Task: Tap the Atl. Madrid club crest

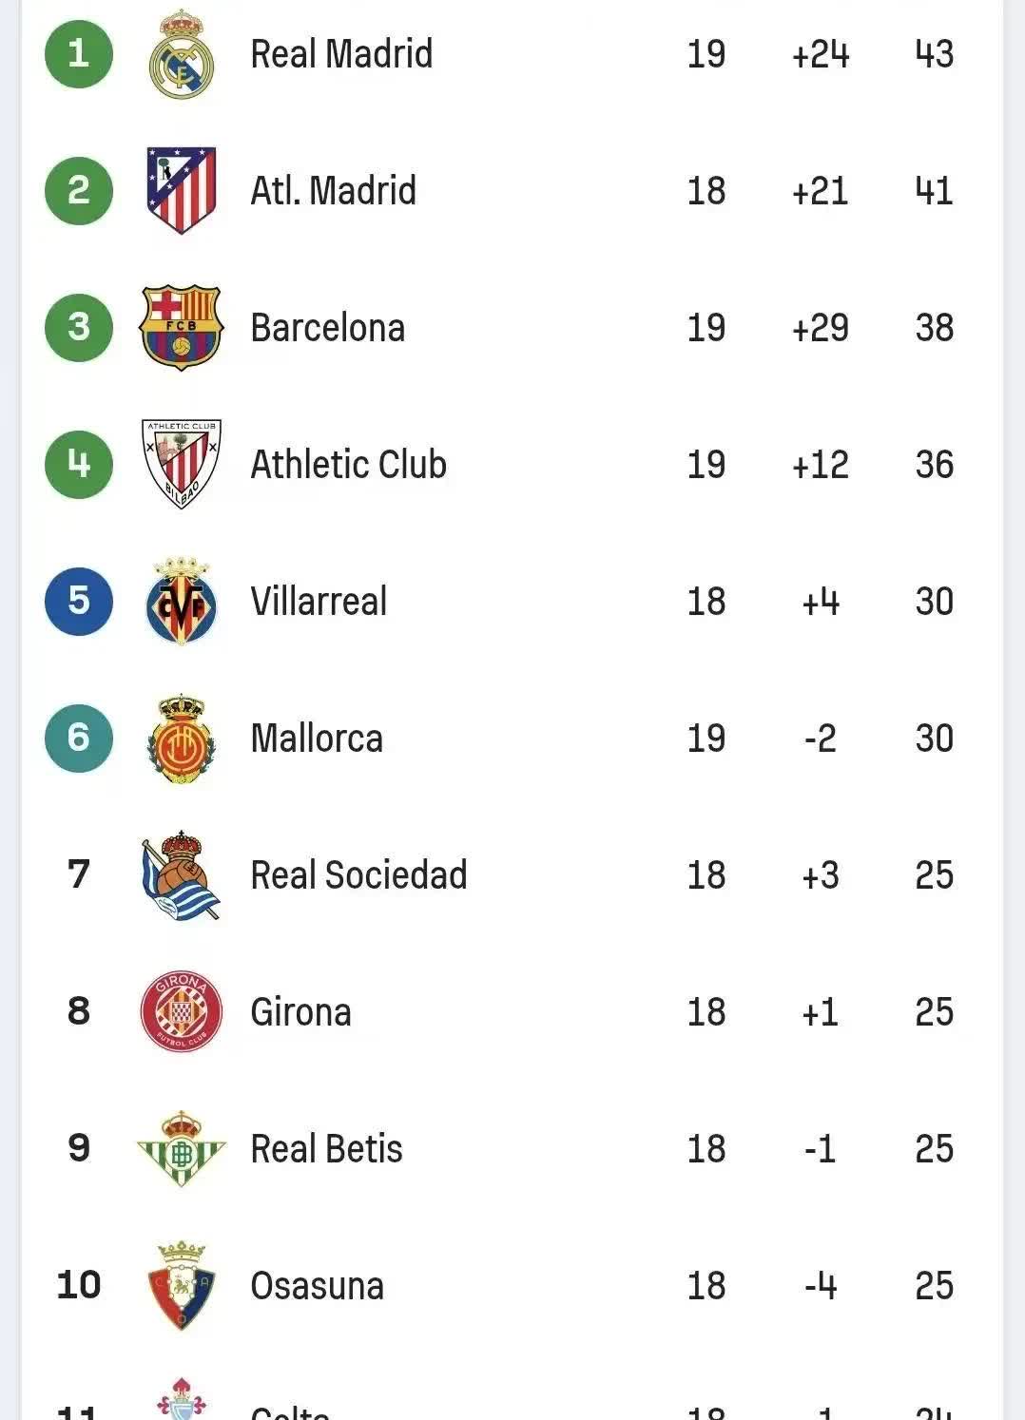Action: 181,190
